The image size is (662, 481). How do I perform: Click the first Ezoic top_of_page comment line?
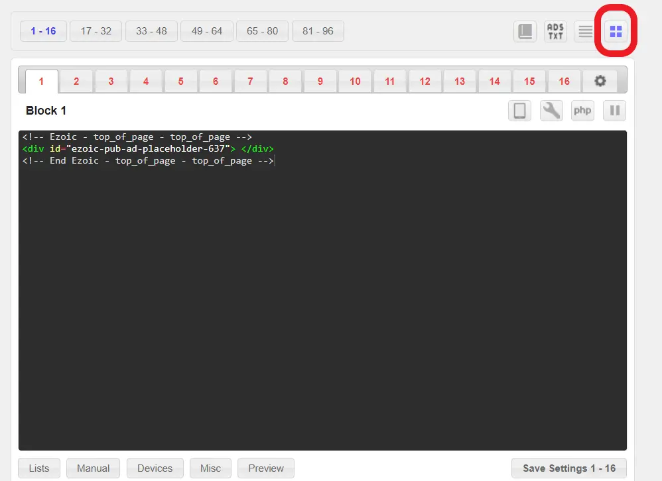pyautogui.click(x=137, y=137)
